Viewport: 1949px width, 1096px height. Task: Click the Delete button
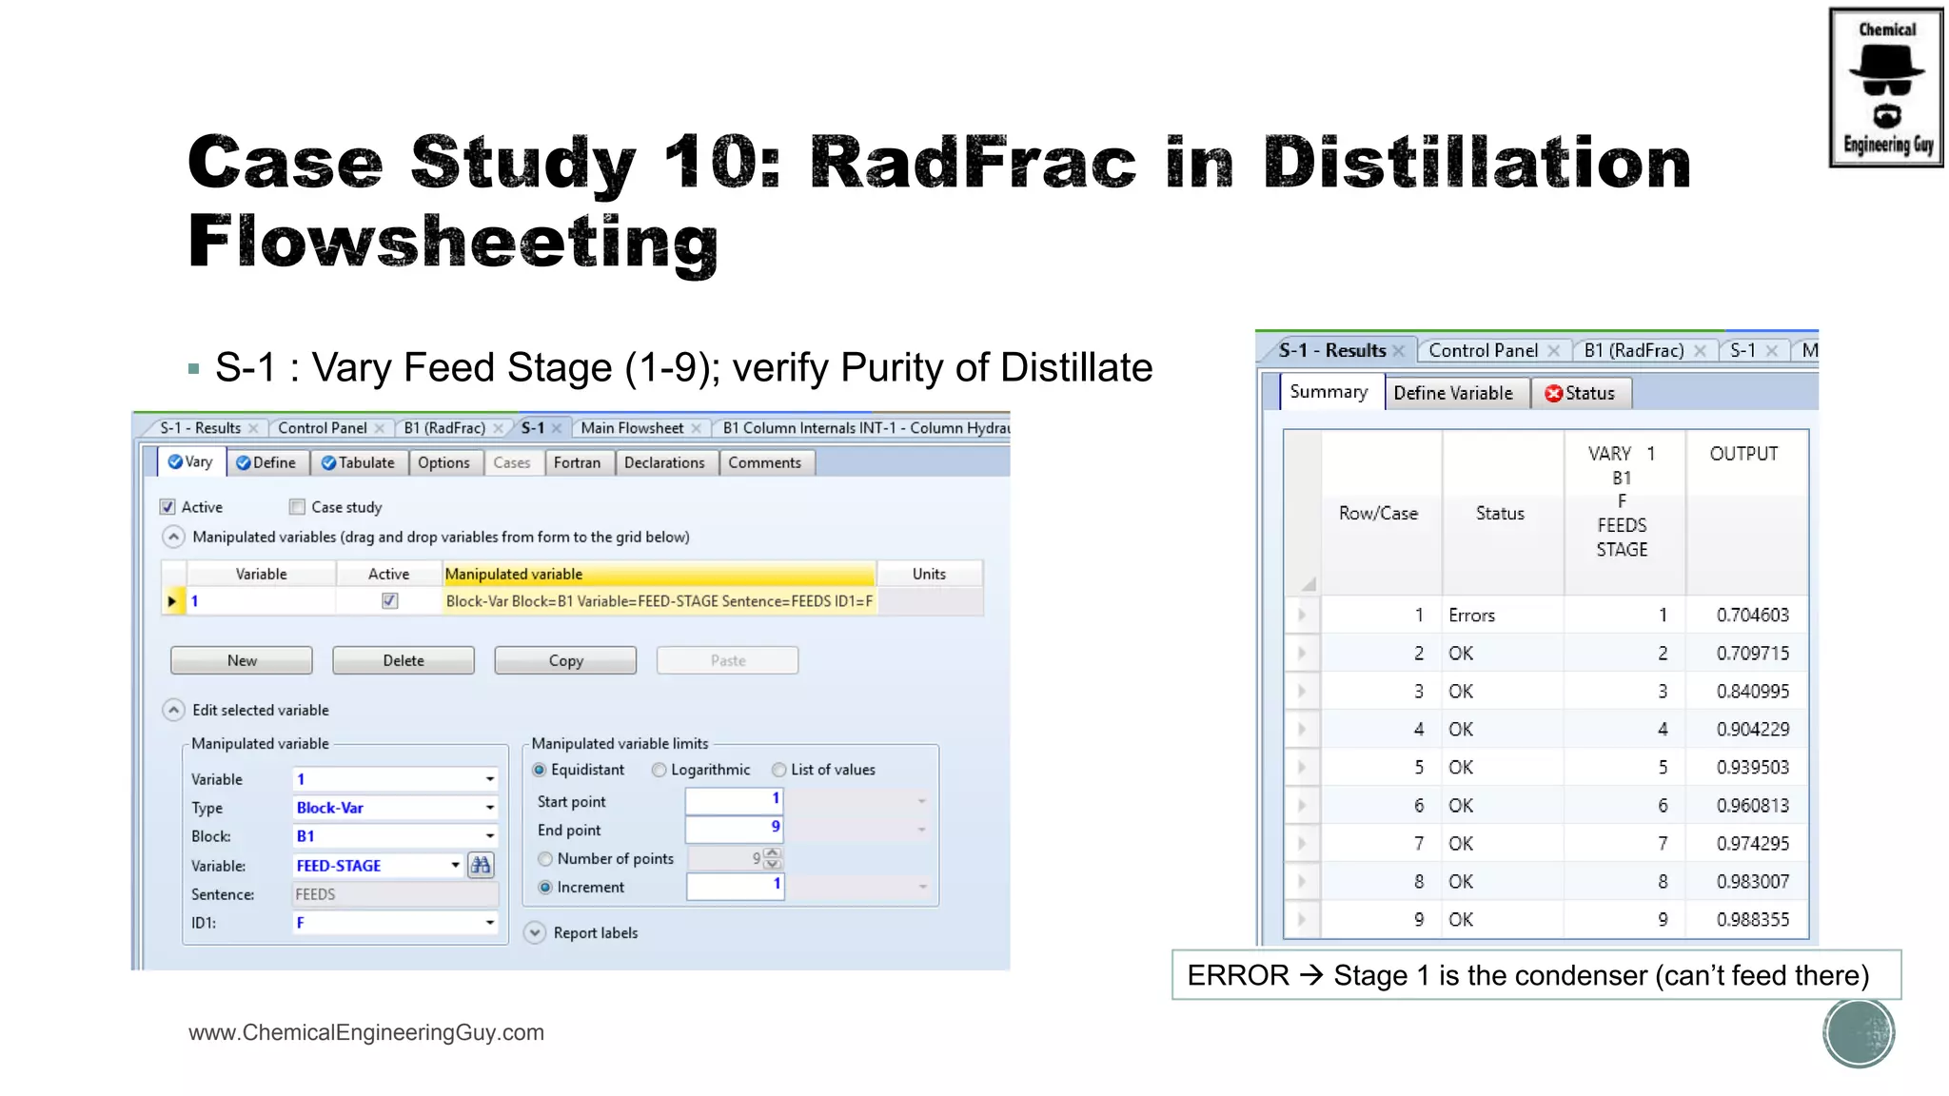click(x=404, y=661)
